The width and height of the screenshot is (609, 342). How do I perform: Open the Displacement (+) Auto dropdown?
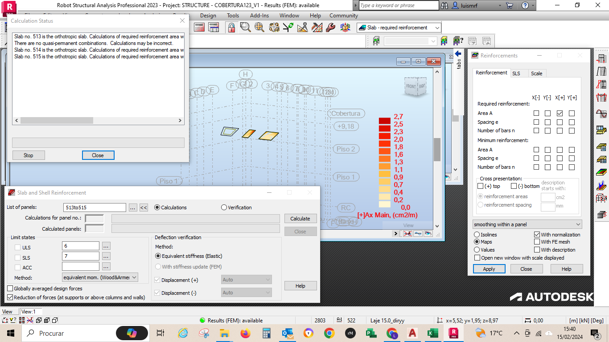(x=268, y=280)
